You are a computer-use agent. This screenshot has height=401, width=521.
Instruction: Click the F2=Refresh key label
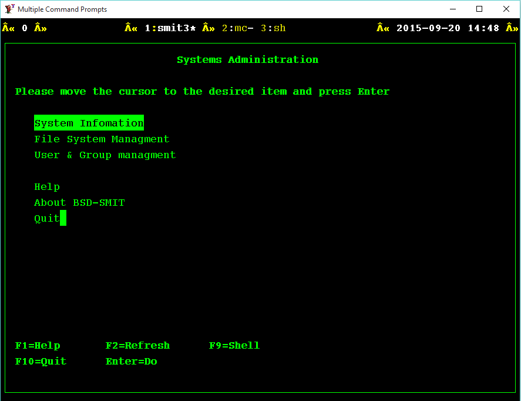137,346
